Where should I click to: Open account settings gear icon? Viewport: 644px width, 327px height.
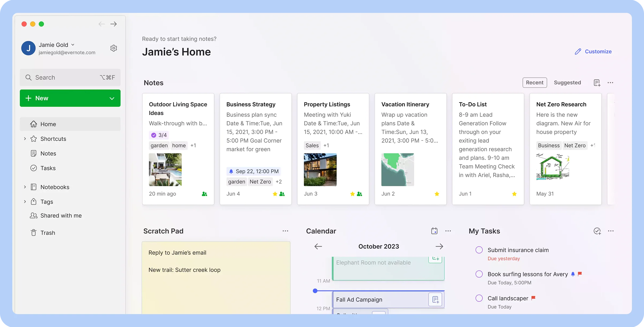pyautogui.click(x=114, y=48)
